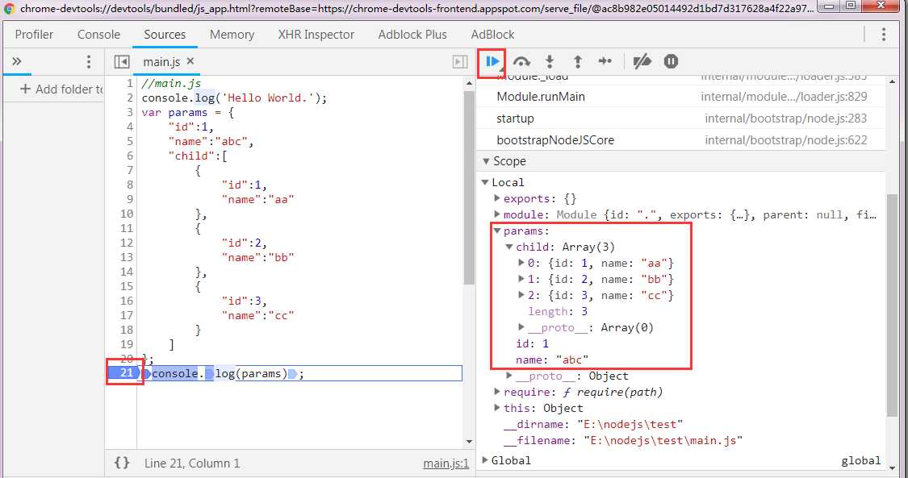Screen dimensions: 908x478
Task: Open the Adblock Plus tab
Action: tap(412, 35)
